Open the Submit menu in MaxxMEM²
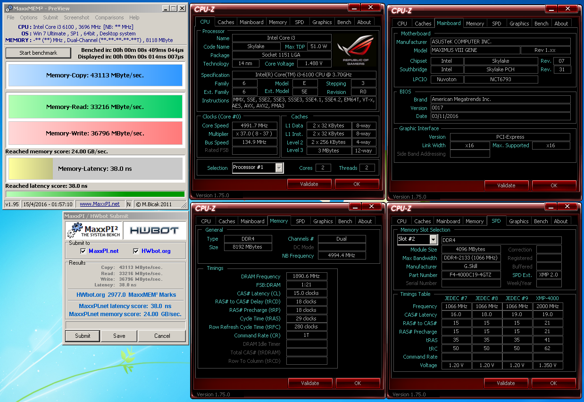This screenshot has height=402, width=584. pos(51,17)
